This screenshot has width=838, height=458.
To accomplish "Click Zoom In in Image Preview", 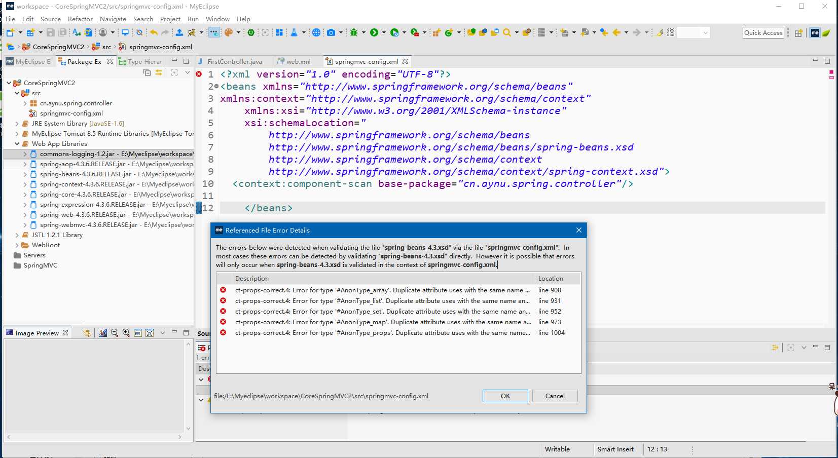I will click(126, 333).
